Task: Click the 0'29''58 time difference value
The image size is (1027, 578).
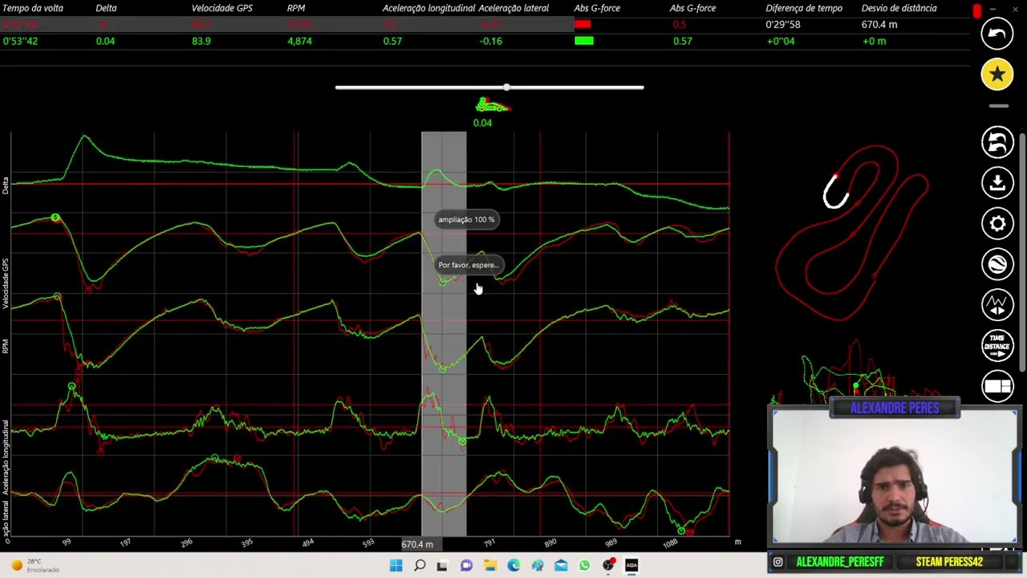Action: (783, 25)
